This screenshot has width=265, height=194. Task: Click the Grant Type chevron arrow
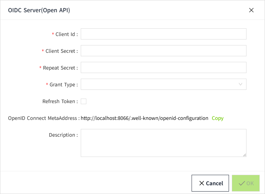tap(241, 84)
